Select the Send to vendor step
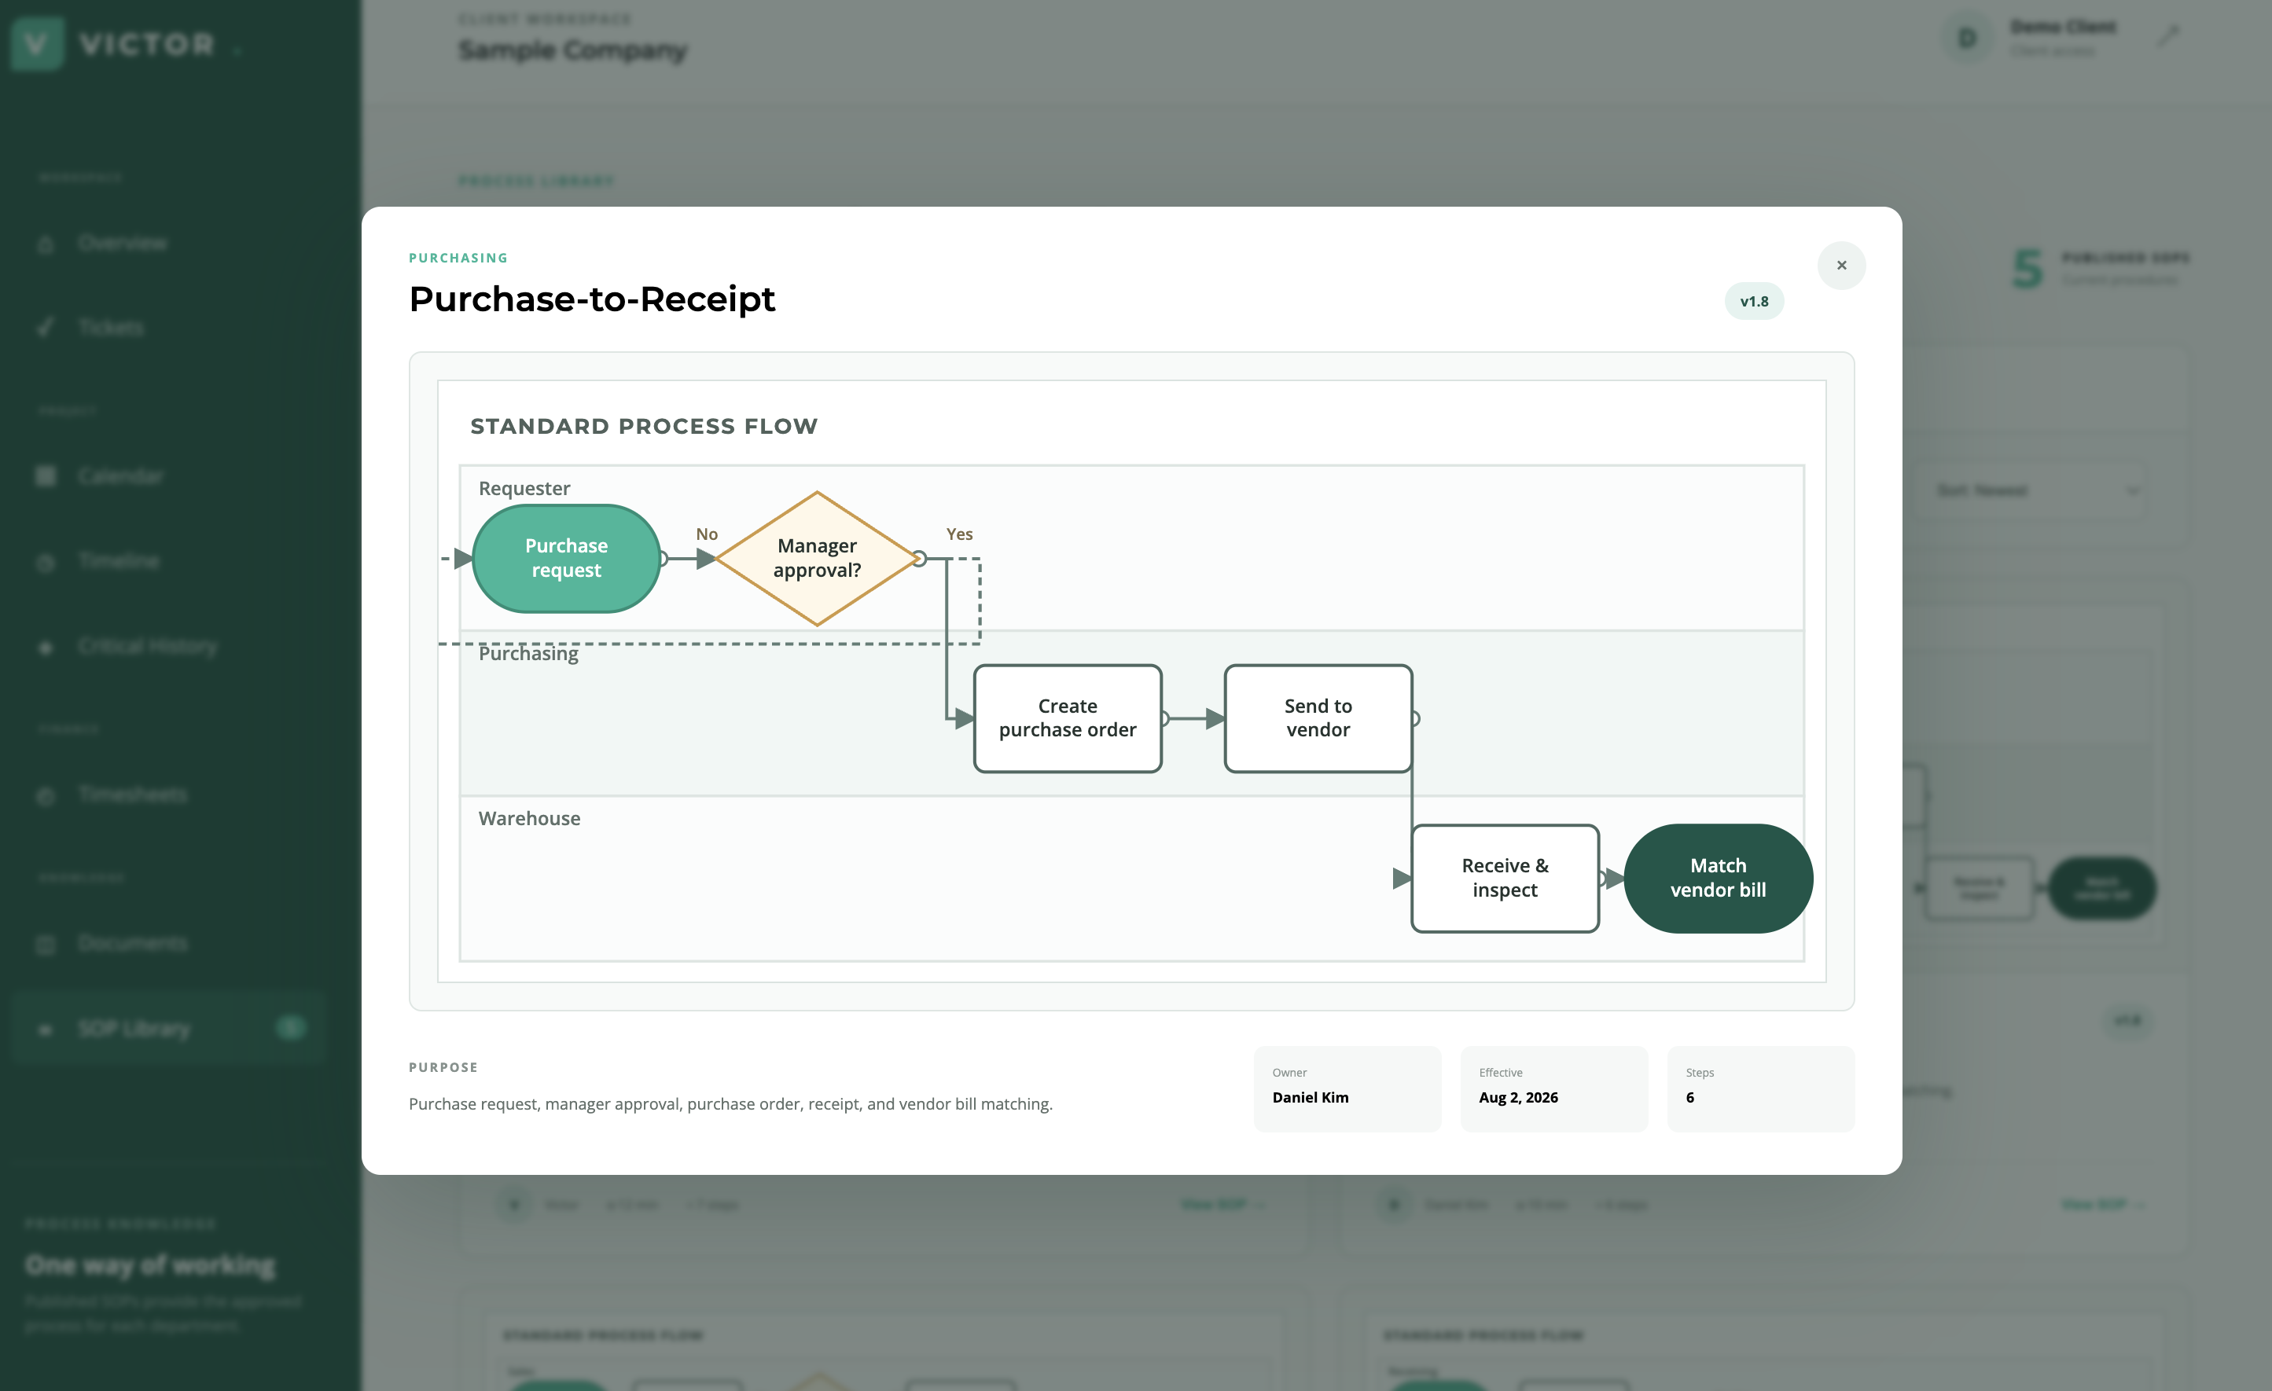This screenshot has height=1391, width=2272. click(1318, 718)
